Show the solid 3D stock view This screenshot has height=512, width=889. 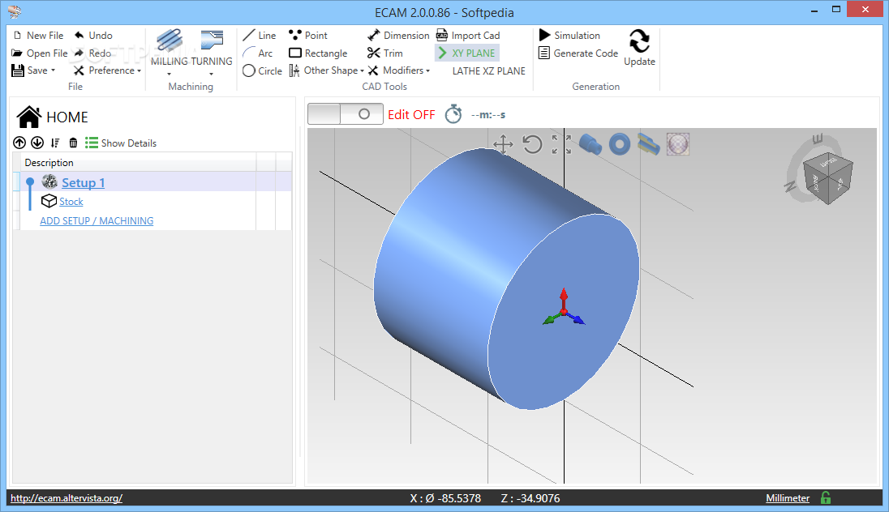[x=591, y=144]
